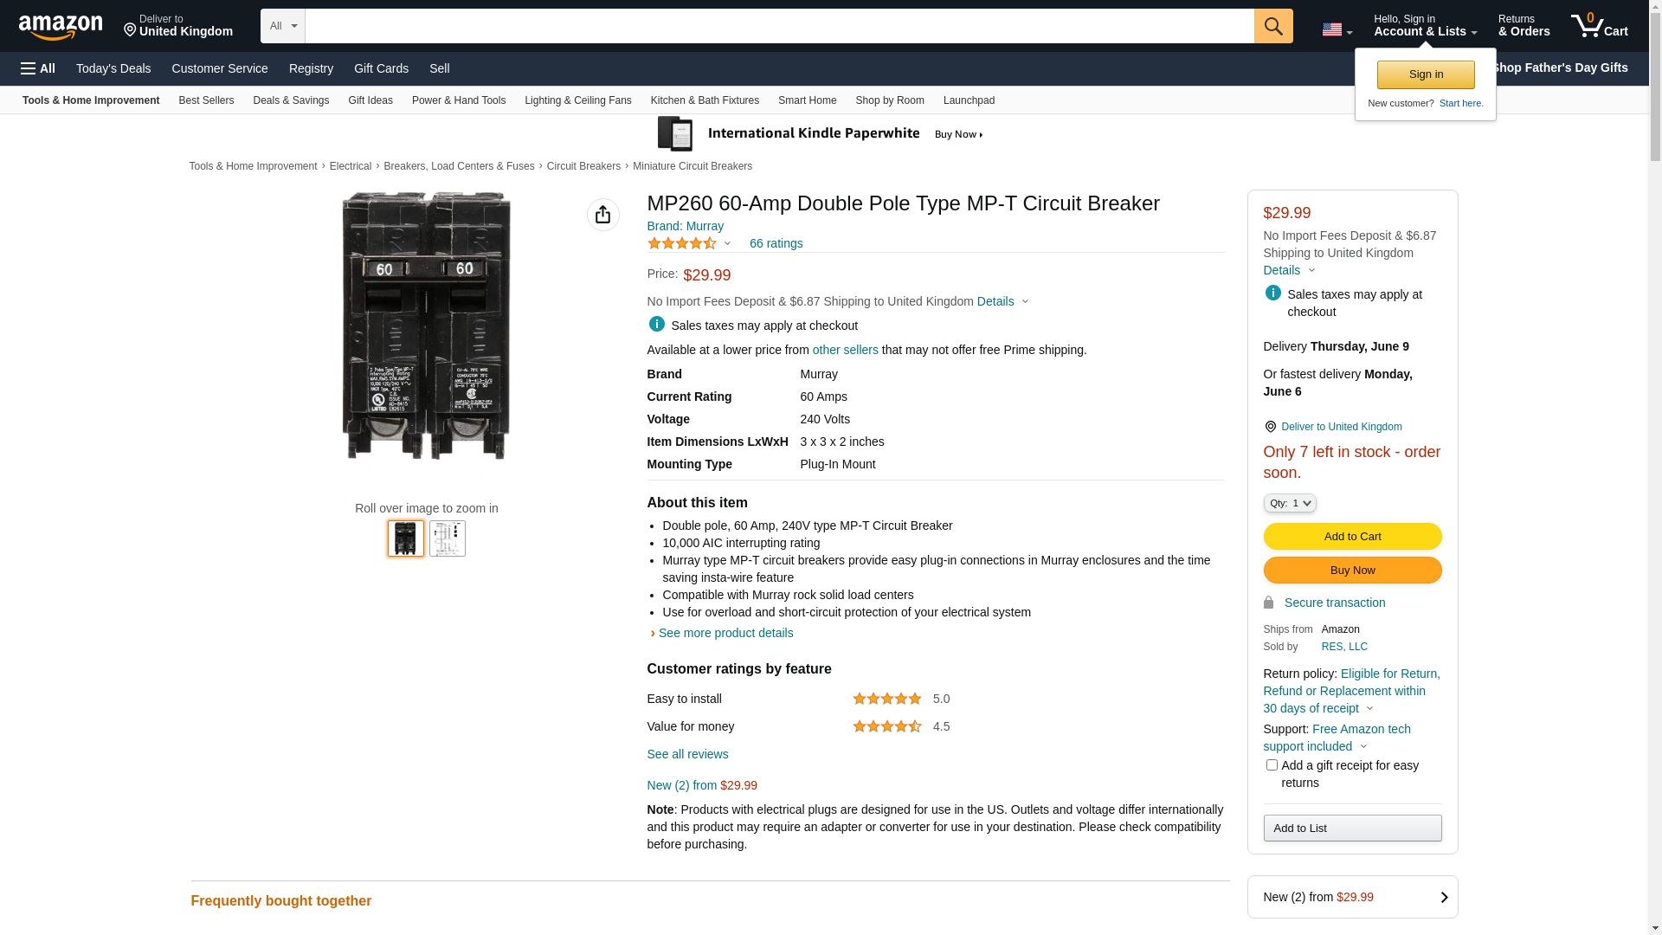Screen dimensions: 1662x935
Task: Open the quantity dropdown
Action: pyautogui.click(x=1289, y=503)
